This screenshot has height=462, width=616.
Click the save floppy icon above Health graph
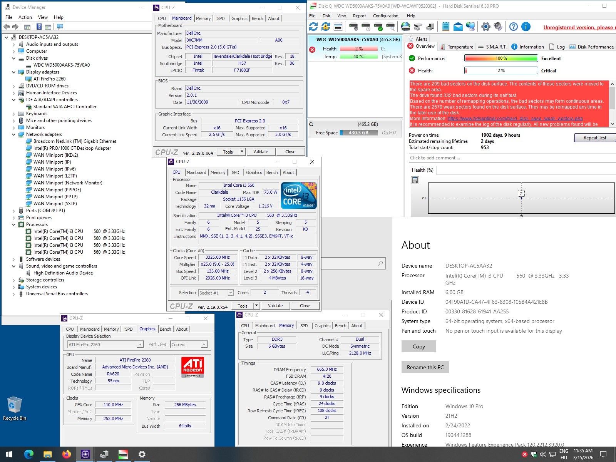(x=415, y=180)
